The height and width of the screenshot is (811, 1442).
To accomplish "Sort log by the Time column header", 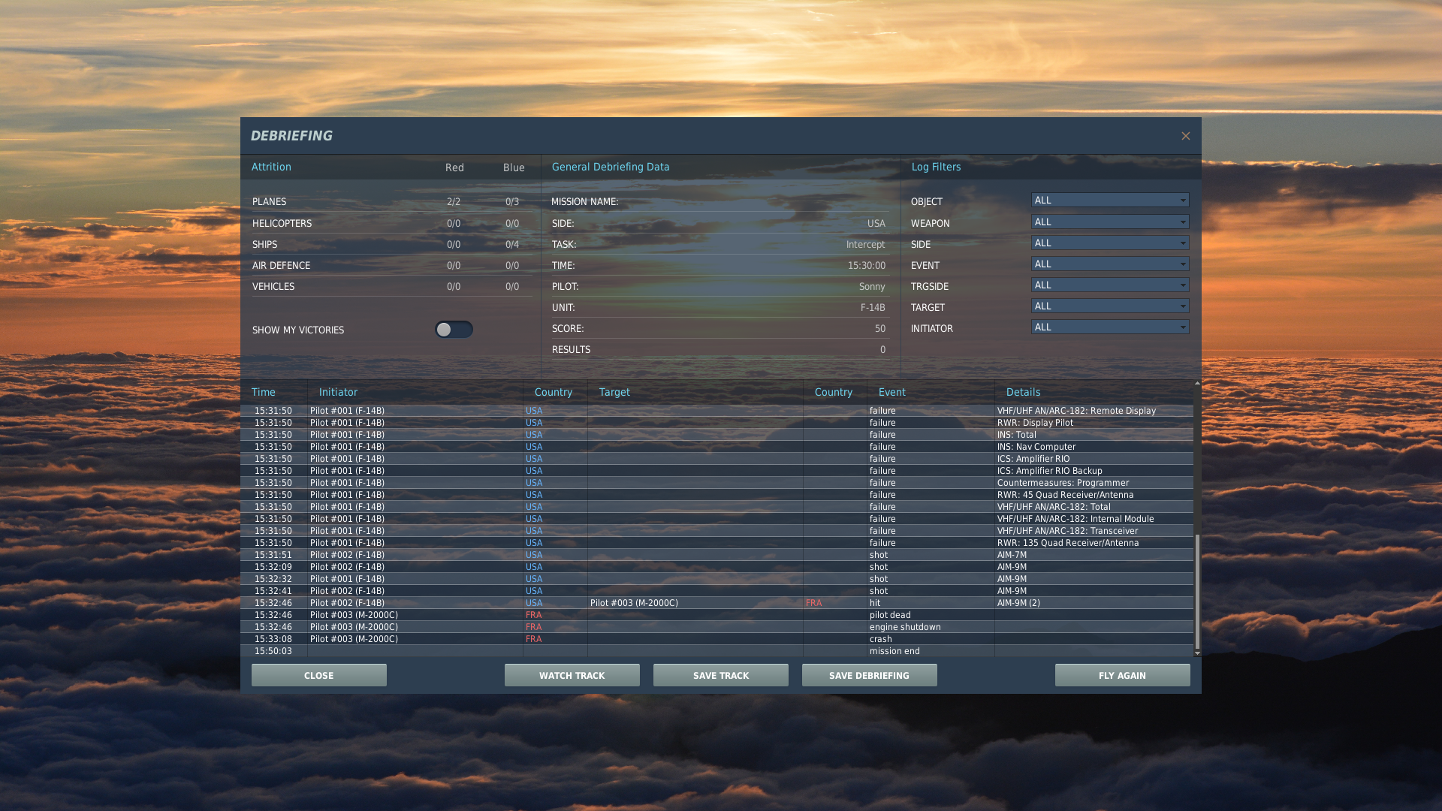I will (264, 392).
